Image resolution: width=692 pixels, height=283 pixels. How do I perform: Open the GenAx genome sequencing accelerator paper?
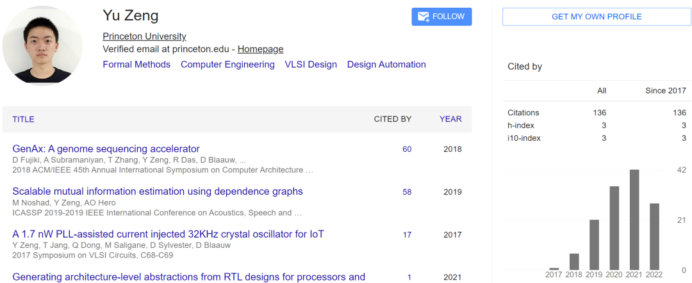pyautogui.click(x=106, y=149)
